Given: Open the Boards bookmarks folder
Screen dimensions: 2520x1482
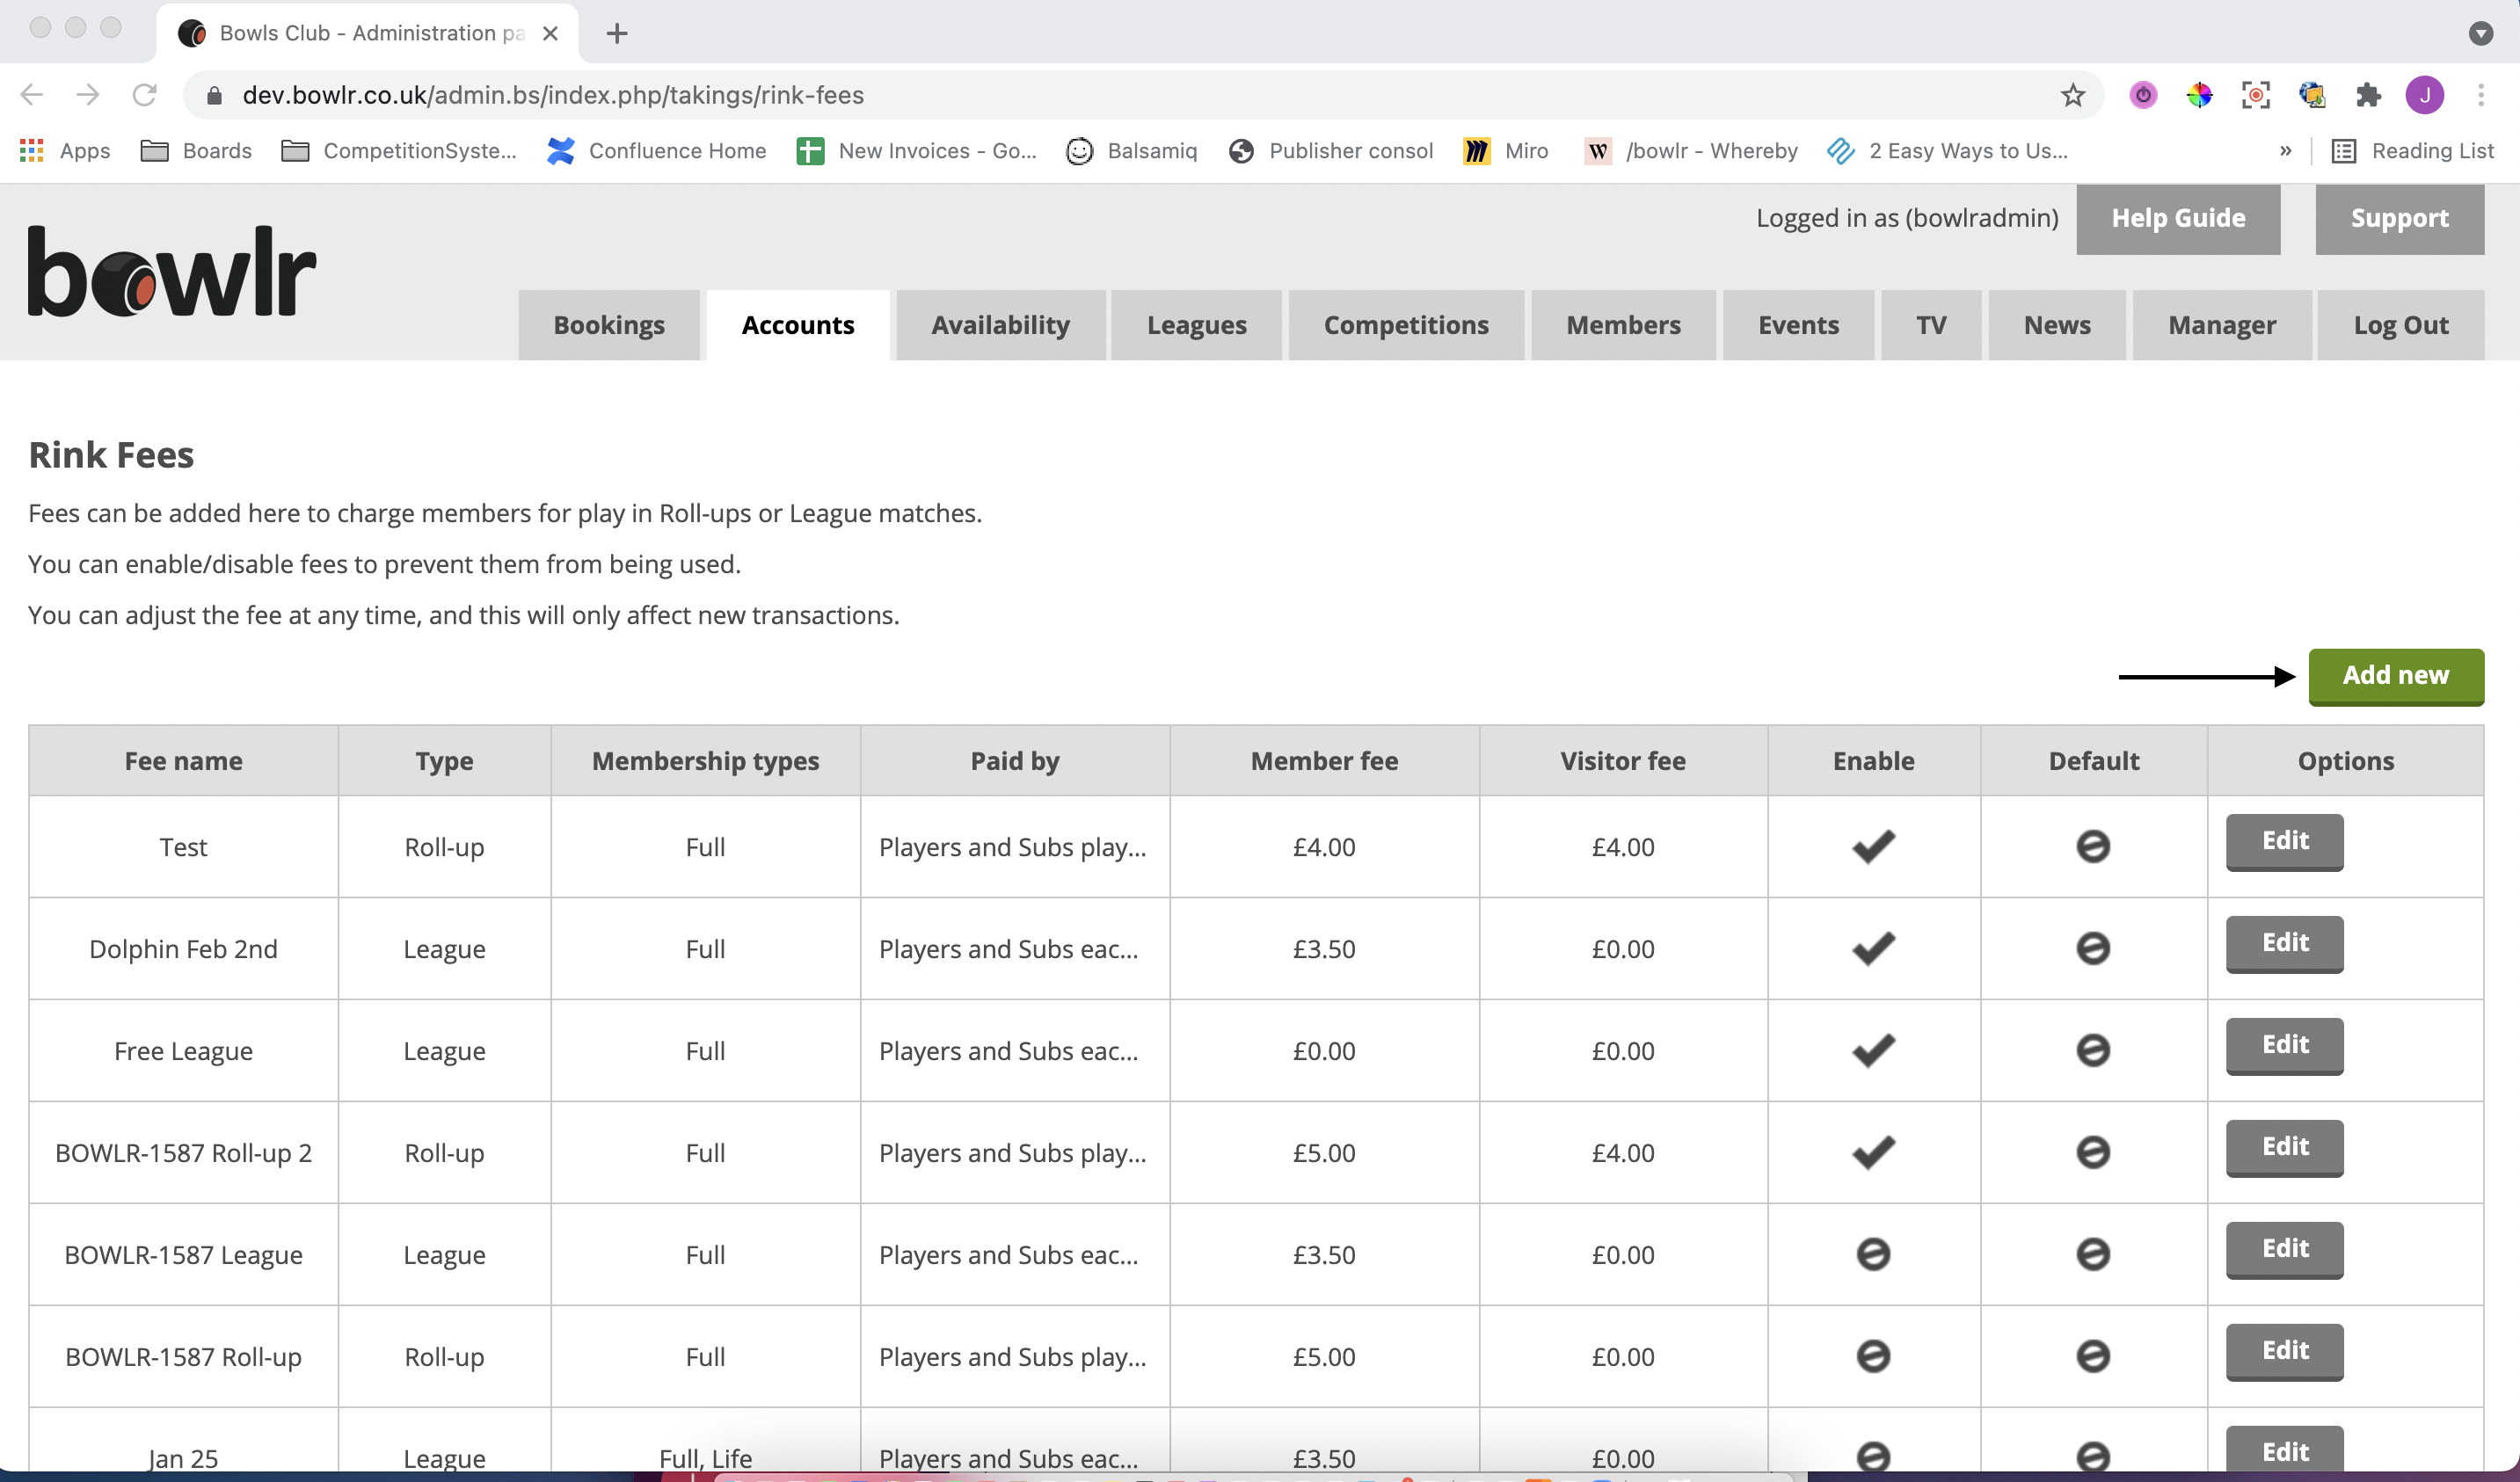Looking at the screenshot, I should [196, 151].
